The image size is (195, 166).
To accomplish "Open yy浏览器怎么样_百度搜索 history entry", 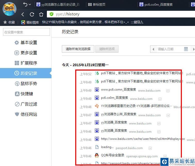I will click(x=118, y=114).
